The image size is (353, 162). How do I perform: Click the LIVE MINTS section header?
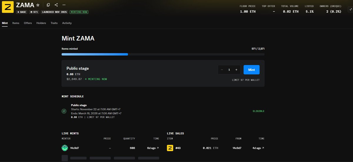(x=70, y=133)
